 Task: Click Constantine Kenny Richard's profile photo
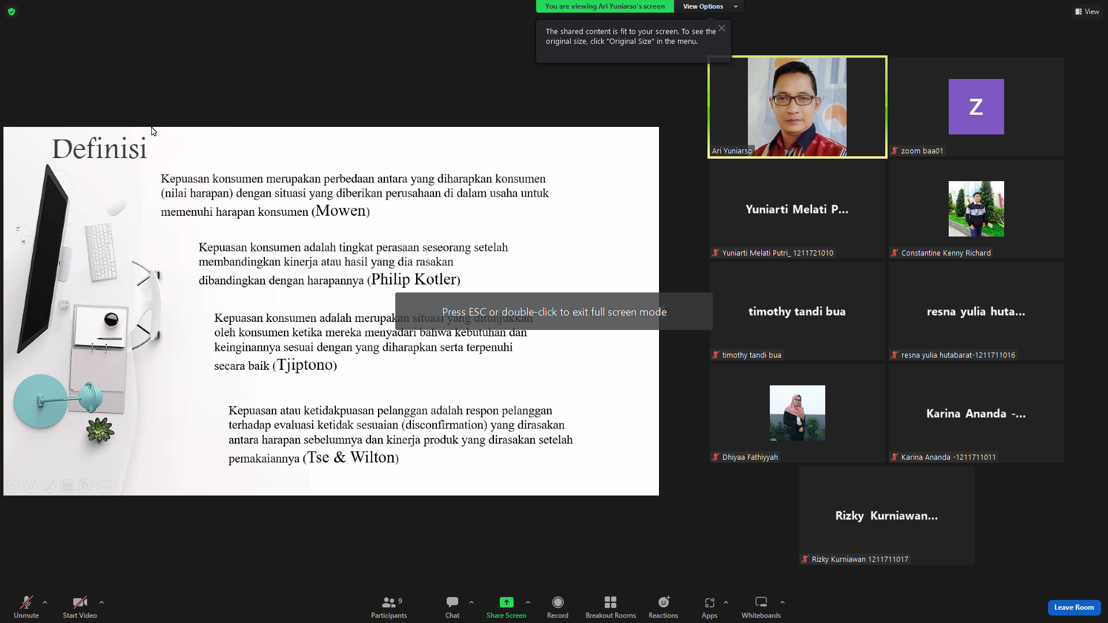976,209
